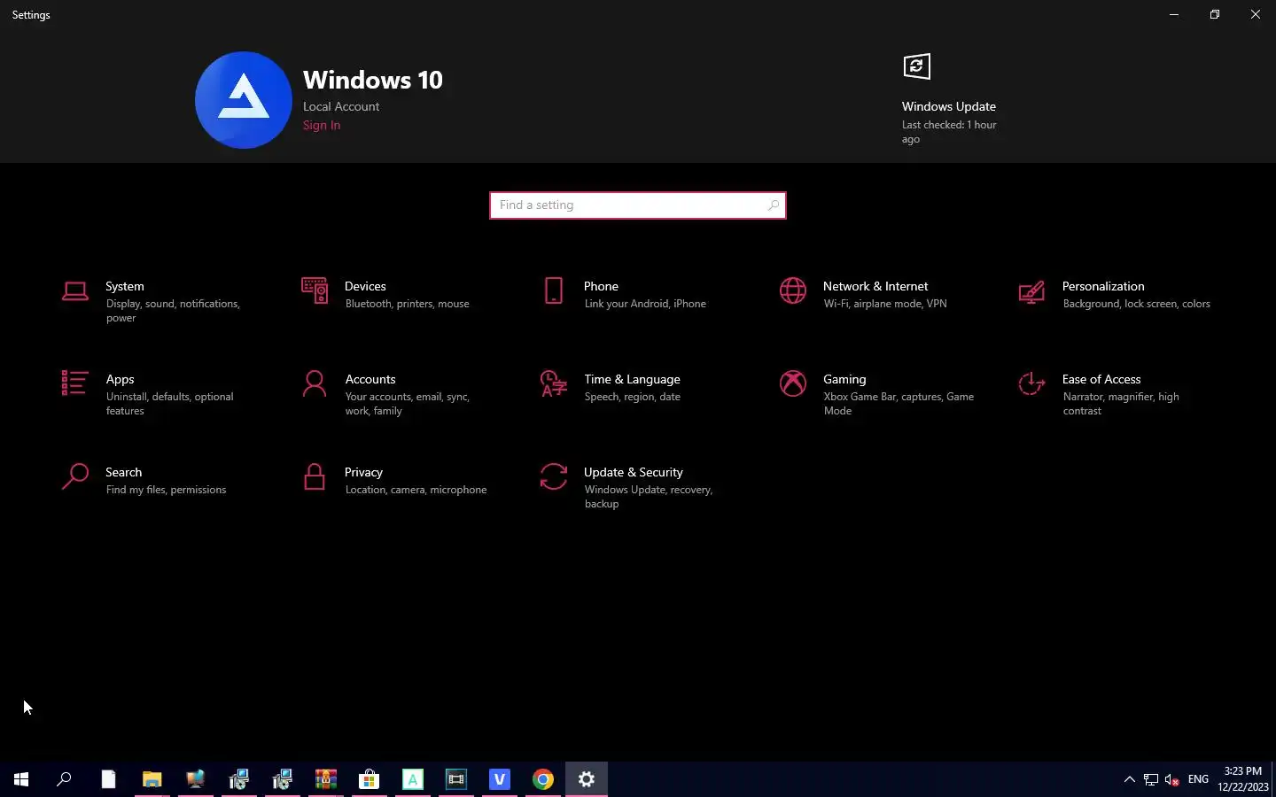Open File Explorer from the taskbar

click(152, 779)
